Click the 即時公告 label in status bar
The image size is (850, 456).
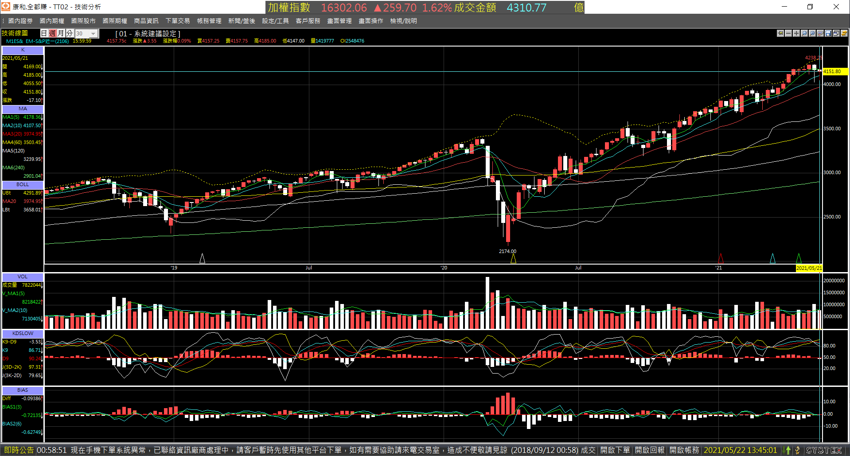coord(19,450)
